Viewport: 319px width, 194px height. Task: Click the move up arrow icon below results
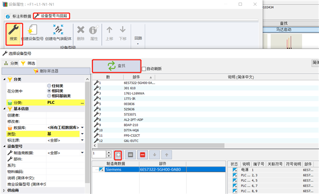(x=166, y=155)
